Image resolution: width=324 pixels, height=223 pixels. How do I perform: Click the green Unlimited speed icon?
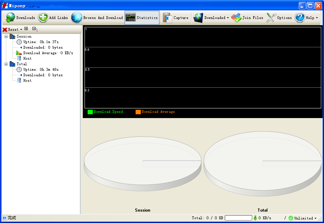[x=291, y=218]
